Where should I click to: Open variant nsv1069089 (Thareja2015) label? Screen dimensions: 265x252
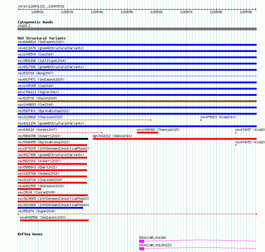point(158,130)
